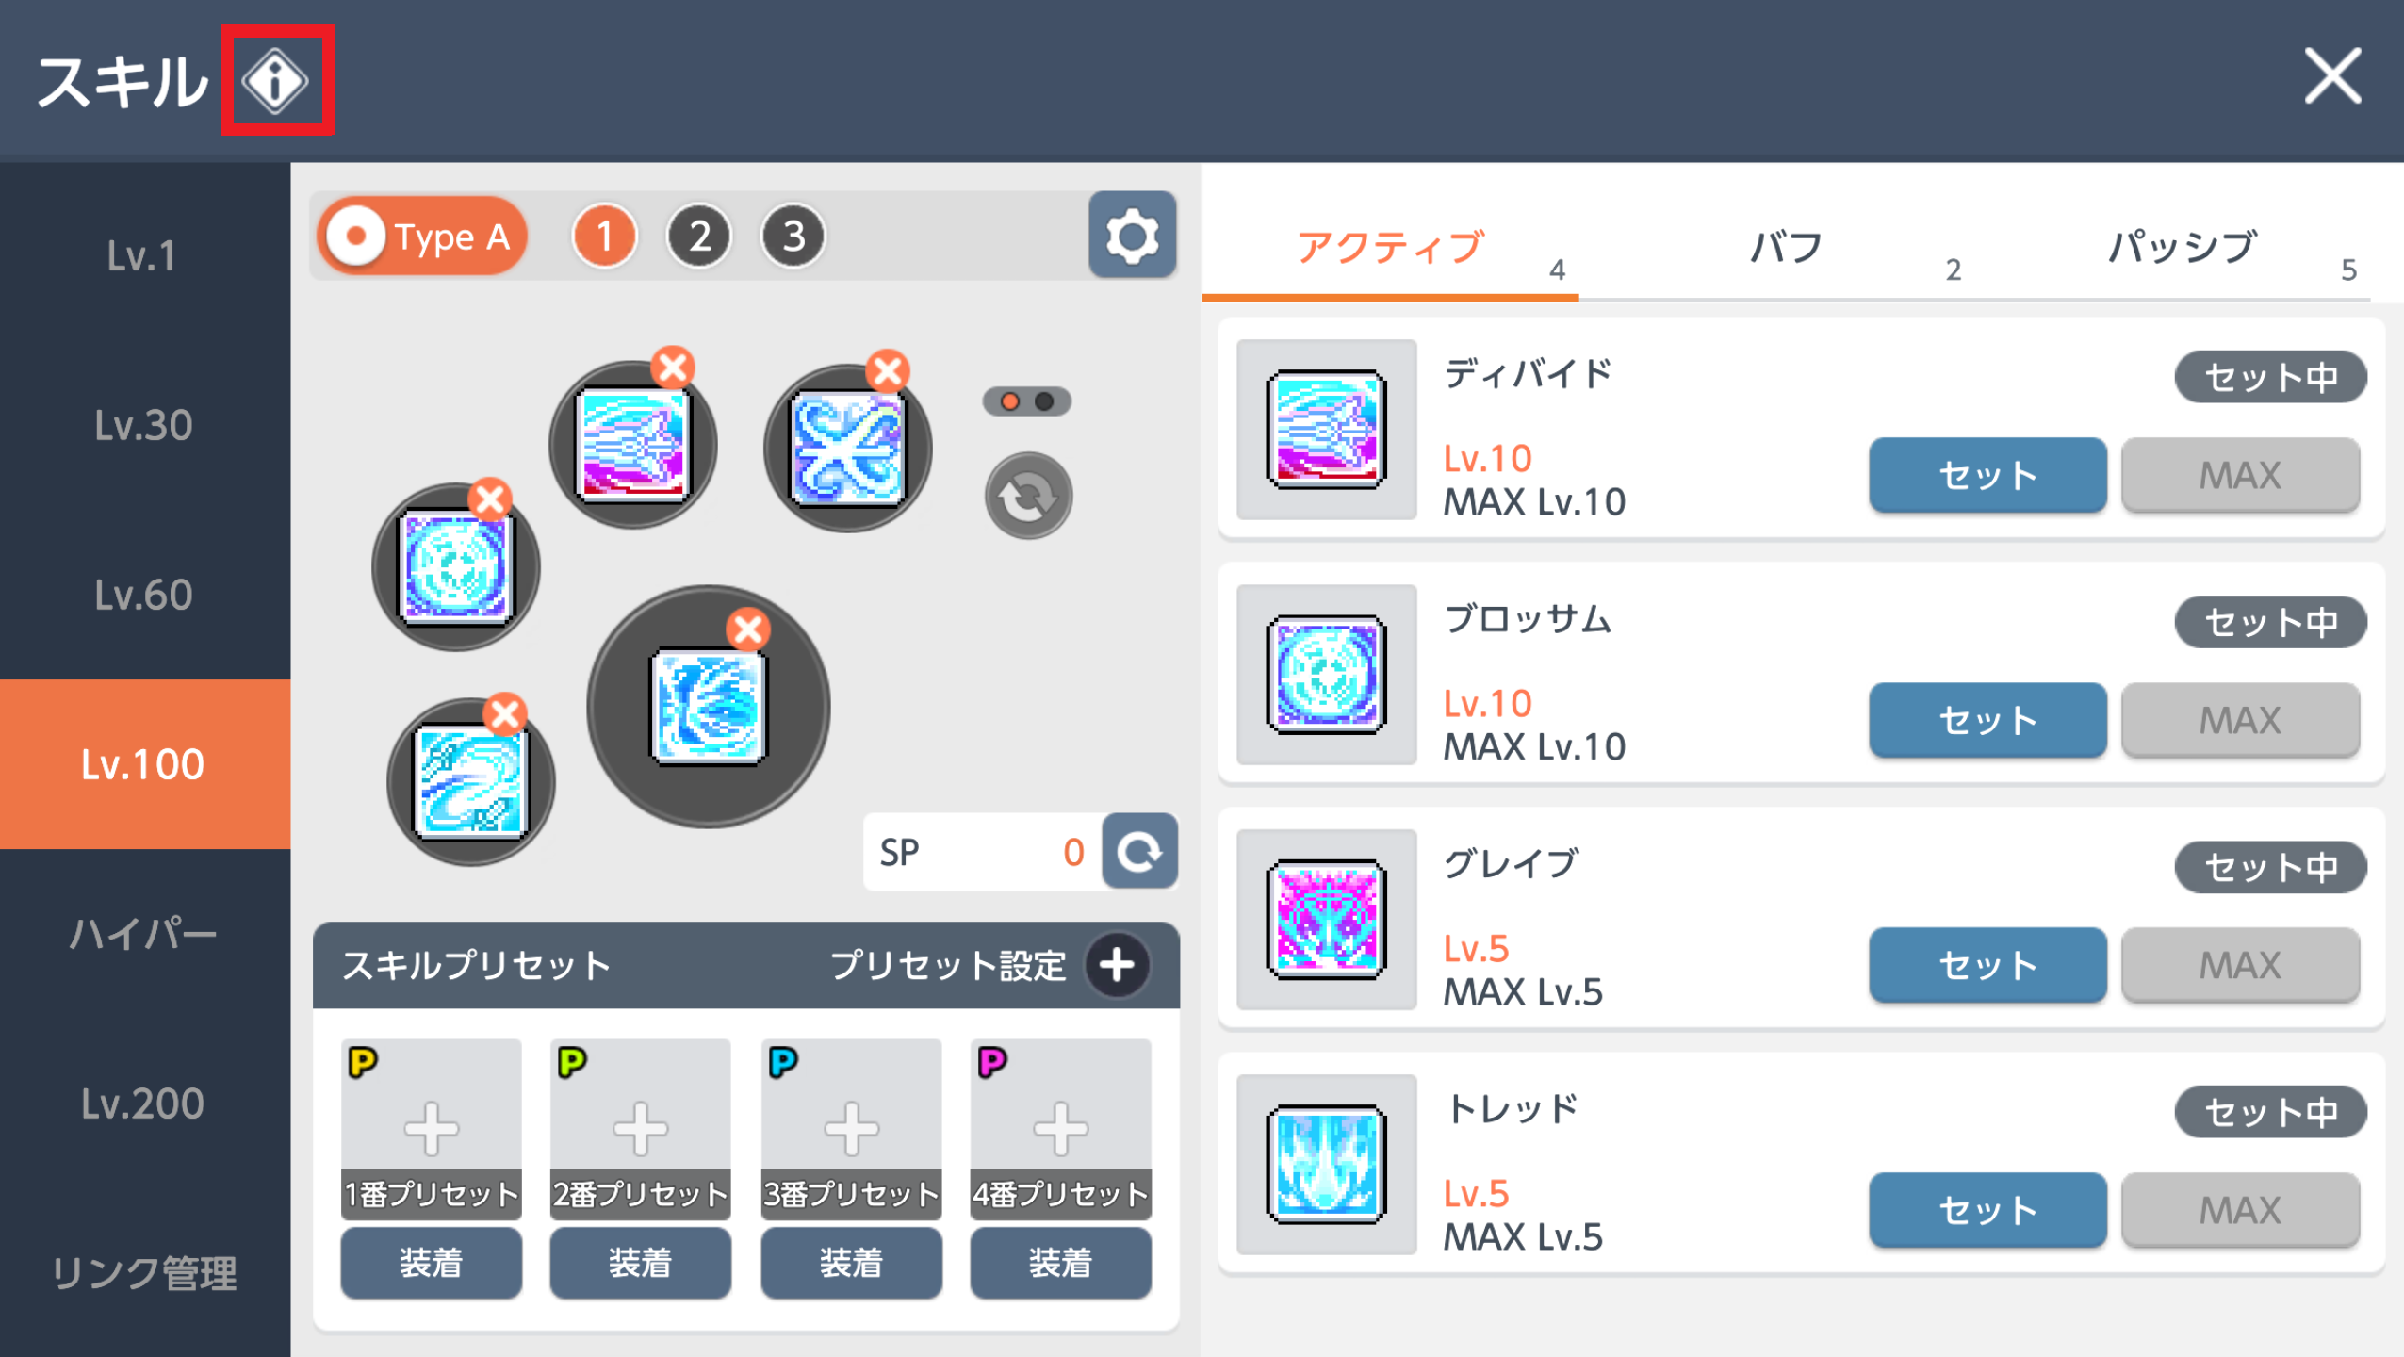
Task: Reset SP with the refresh icon
Action: tap(1139, 852)
